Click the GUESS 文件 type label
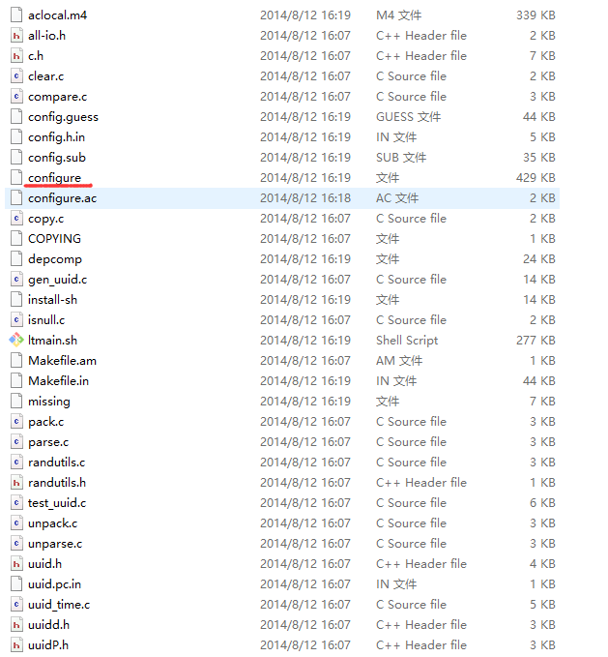 coord(409,117)
